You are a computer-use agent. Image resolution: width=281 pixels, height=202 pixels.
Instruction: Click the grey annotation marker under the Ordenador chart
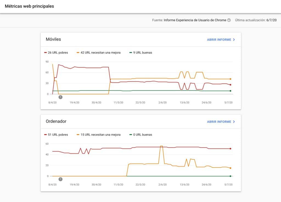coord(61,179)
